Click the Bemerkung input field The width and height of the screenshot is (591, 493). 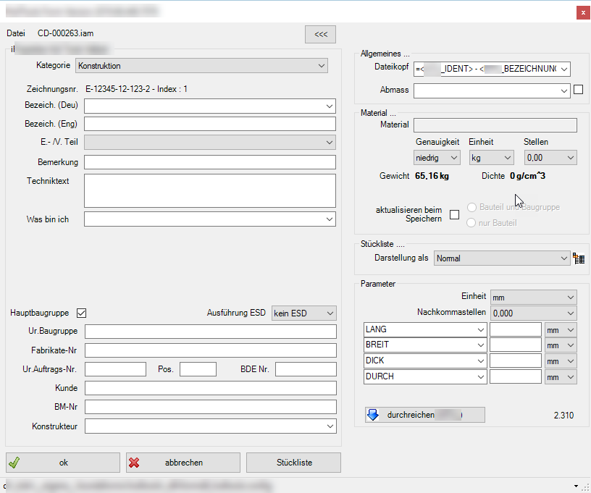click(210, 162)
